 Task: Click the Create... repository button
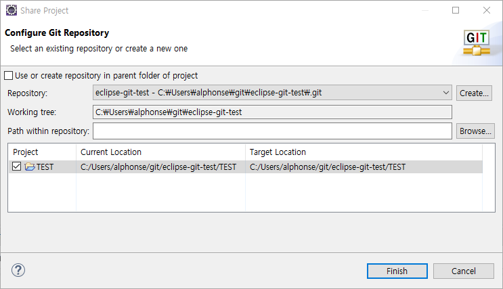pyautogui.click(x=474, y=93)
